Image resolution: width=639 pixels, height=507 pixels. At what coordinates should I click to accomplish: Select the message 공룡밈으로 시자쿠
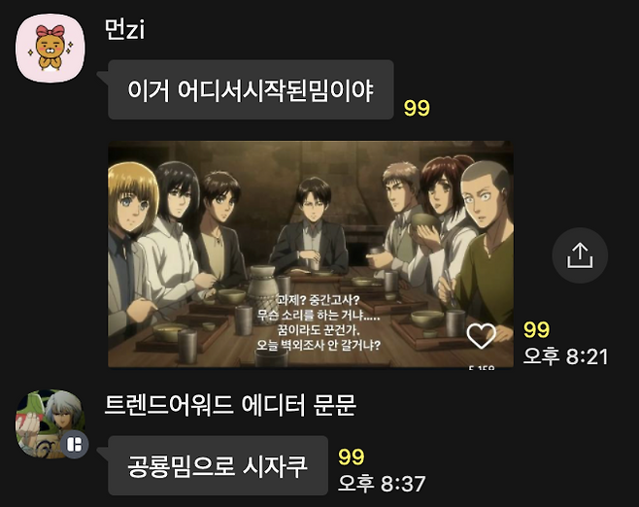pyautogui.click(x=218, y=466)
